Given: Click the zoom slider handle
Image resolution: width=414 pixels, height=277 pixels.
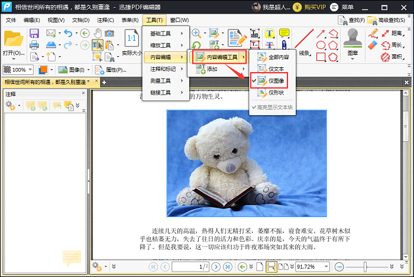Looking at the screenshot, I should coord(366,267).
